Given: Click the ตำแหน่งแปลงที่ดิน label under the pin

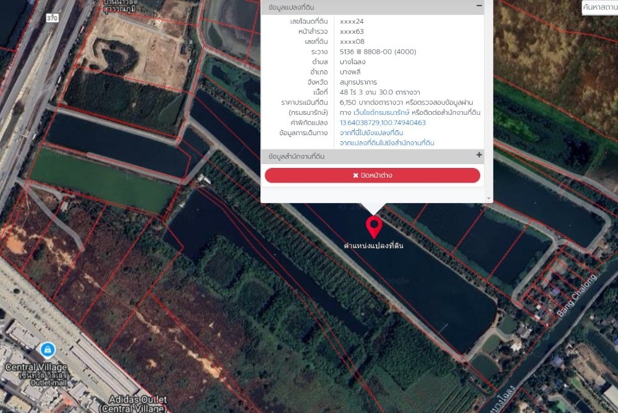Looking at the screenshot, I should pos(373,246).
